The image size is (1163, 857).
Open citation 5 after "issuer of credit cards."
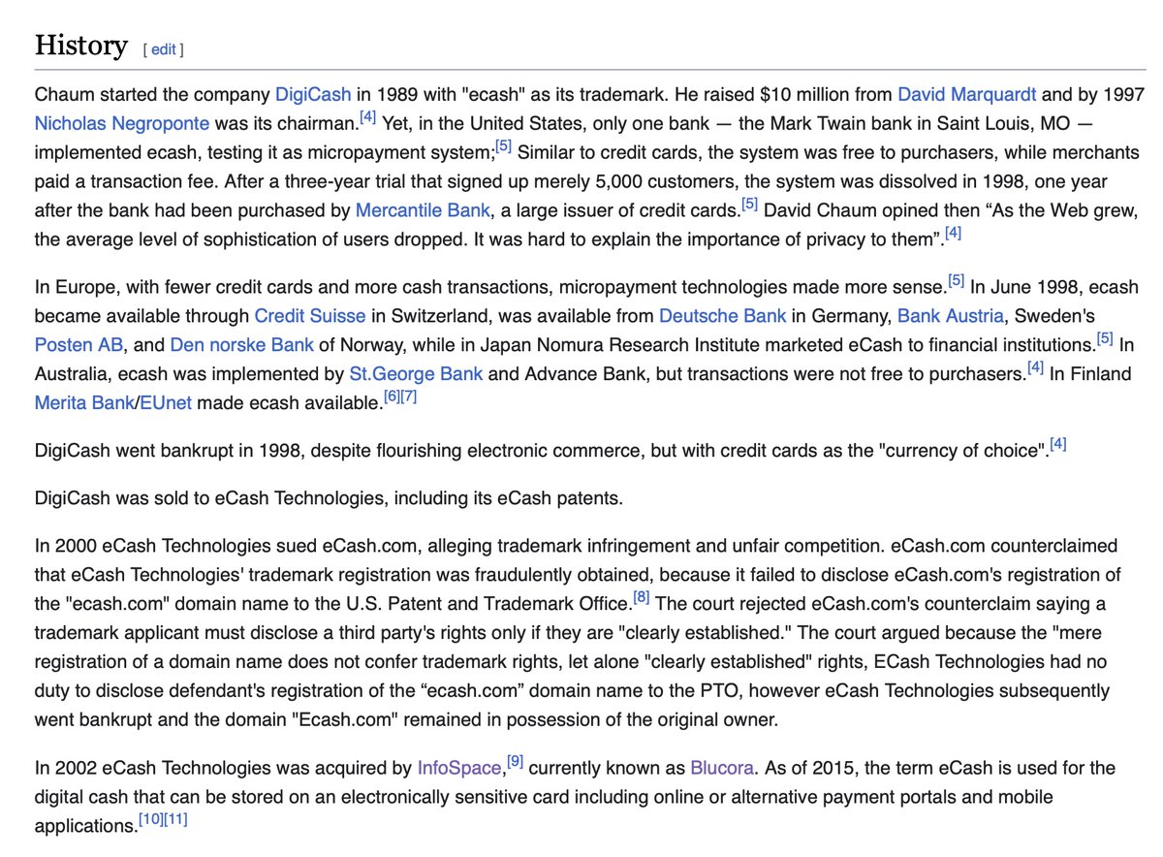[x=750, y=204]
